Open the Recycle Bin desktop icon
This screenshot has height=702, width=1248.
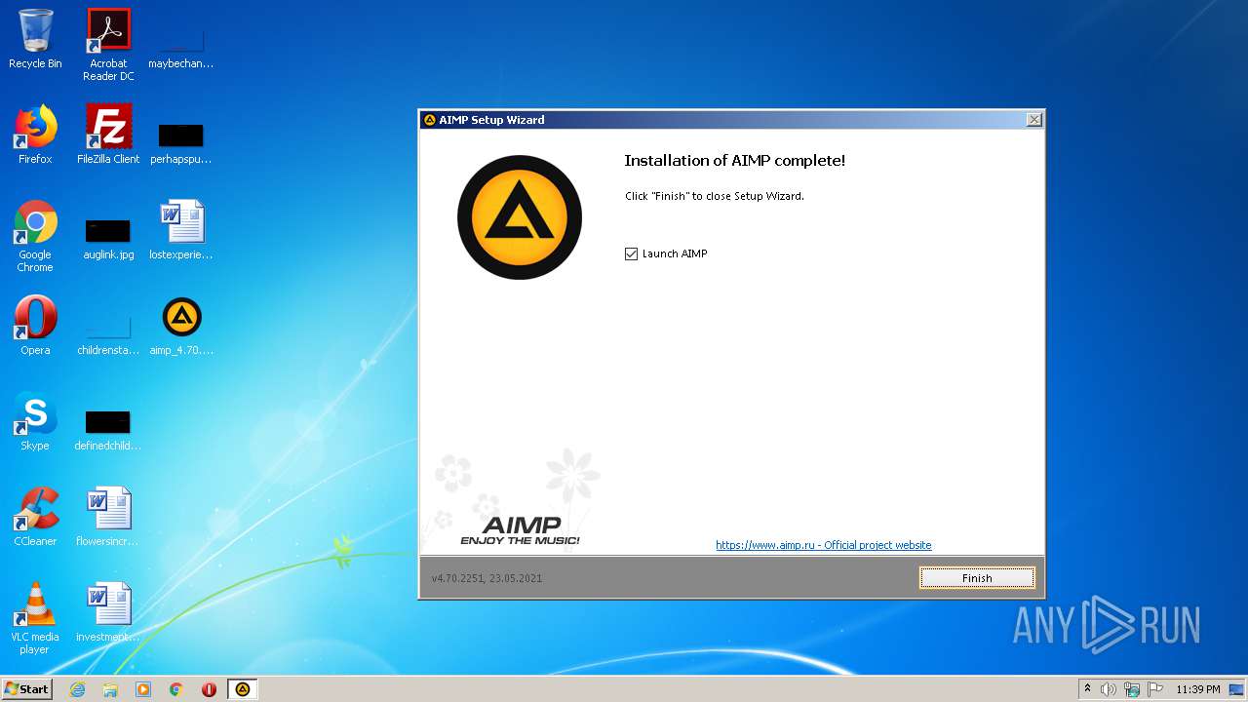pyautogui.click(x=35, y=40)
